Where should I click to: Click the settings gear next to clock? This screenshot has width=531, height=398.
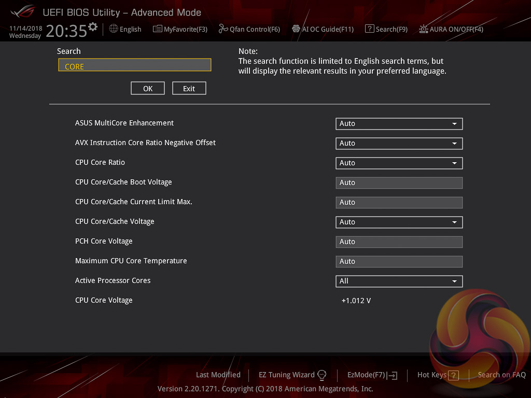tap(93, 26)
